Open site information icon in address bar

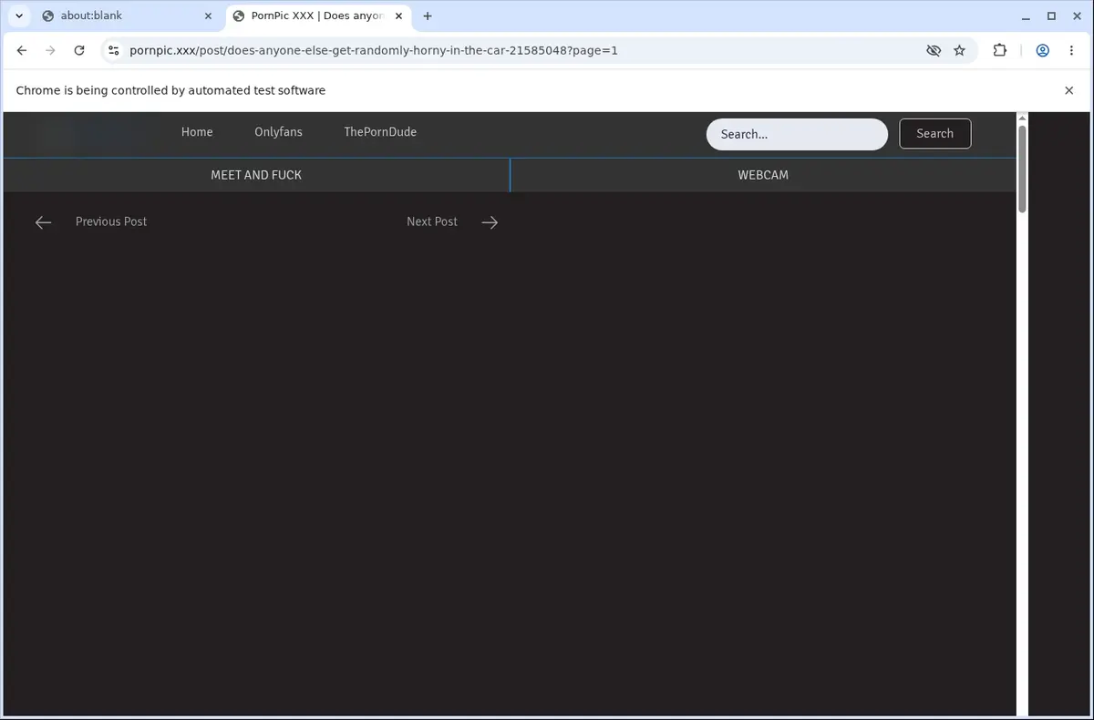click(x=113, y=51)
